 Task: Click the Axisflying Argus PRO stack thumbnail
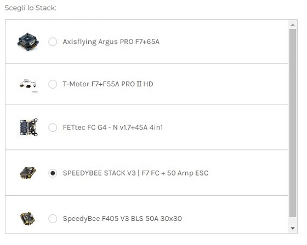coord(28,42)
